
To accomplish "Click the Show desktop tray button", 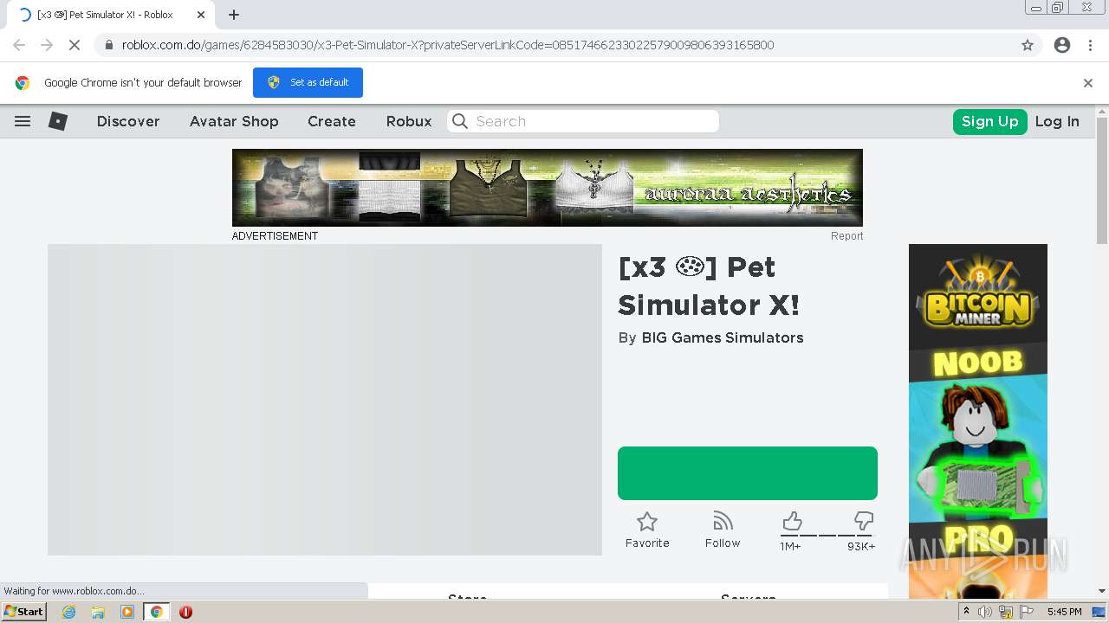I will (x=1099, y=612).
